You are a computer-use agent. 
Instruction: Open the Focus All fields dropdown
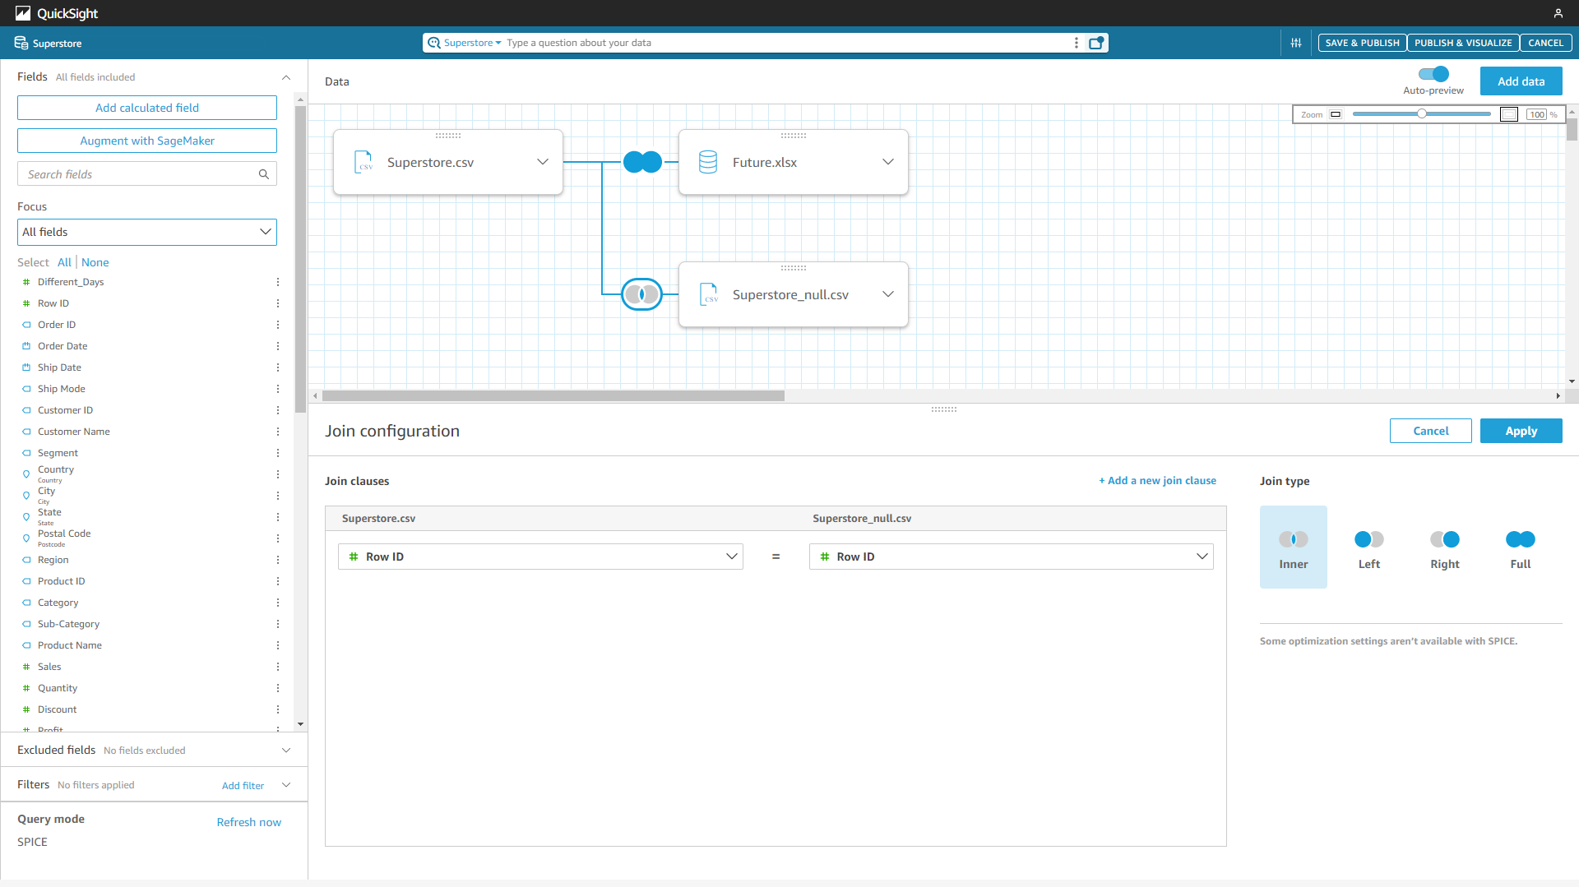147,232
